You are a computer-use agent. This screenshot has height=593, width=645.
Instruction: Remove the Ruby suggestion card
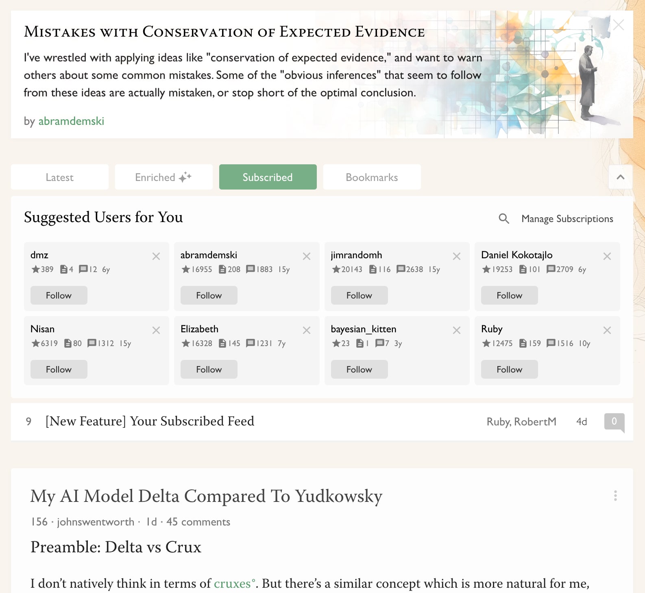[607, 330]
